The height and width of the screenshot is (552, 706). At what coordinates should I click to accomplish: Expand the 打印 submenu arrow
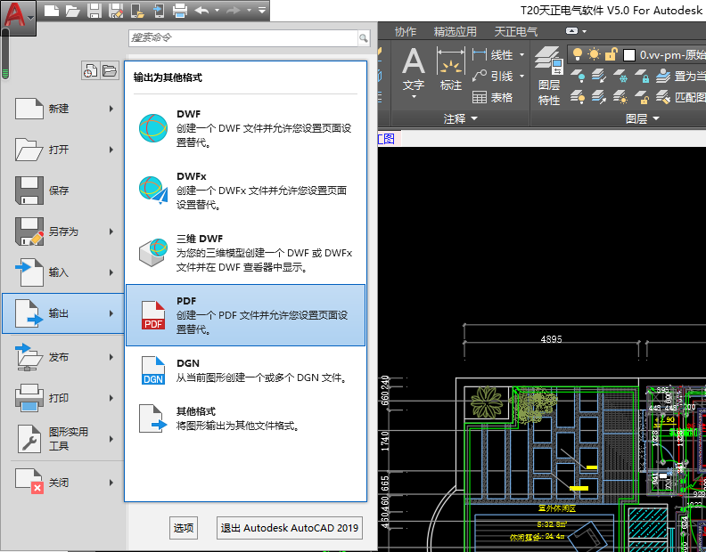coord(111,398)
